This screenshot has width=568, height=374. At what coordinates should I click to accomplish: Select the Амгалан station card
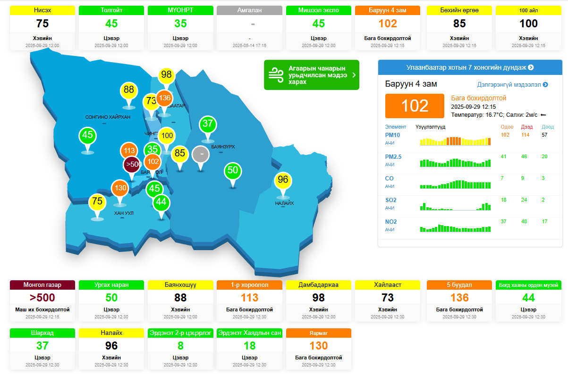tap(249, 28)
